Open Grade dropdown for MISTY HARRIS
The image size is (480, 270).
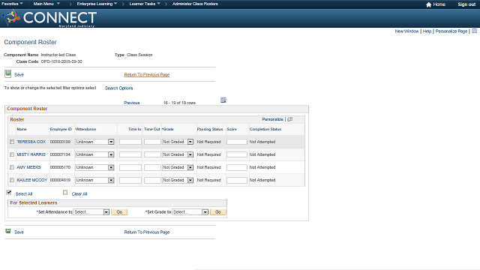178,154
